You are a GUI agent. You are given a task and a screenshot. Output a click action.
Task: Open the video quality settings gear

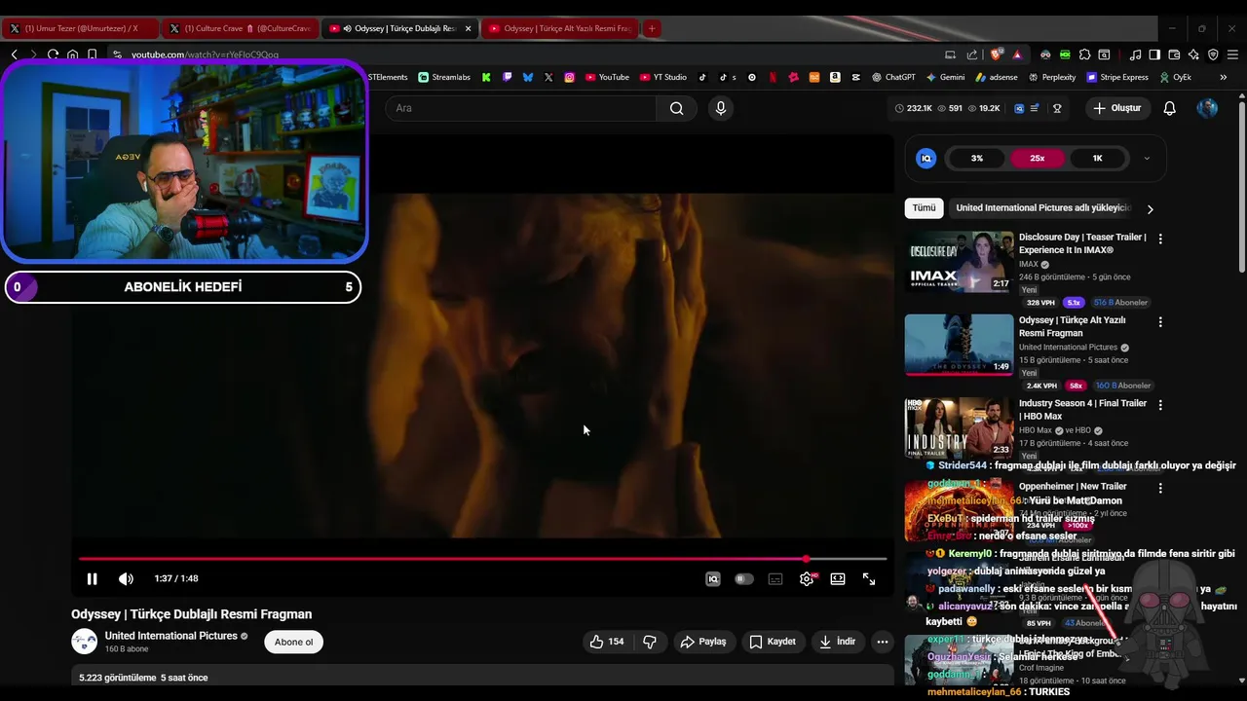(x=807, y=578)
